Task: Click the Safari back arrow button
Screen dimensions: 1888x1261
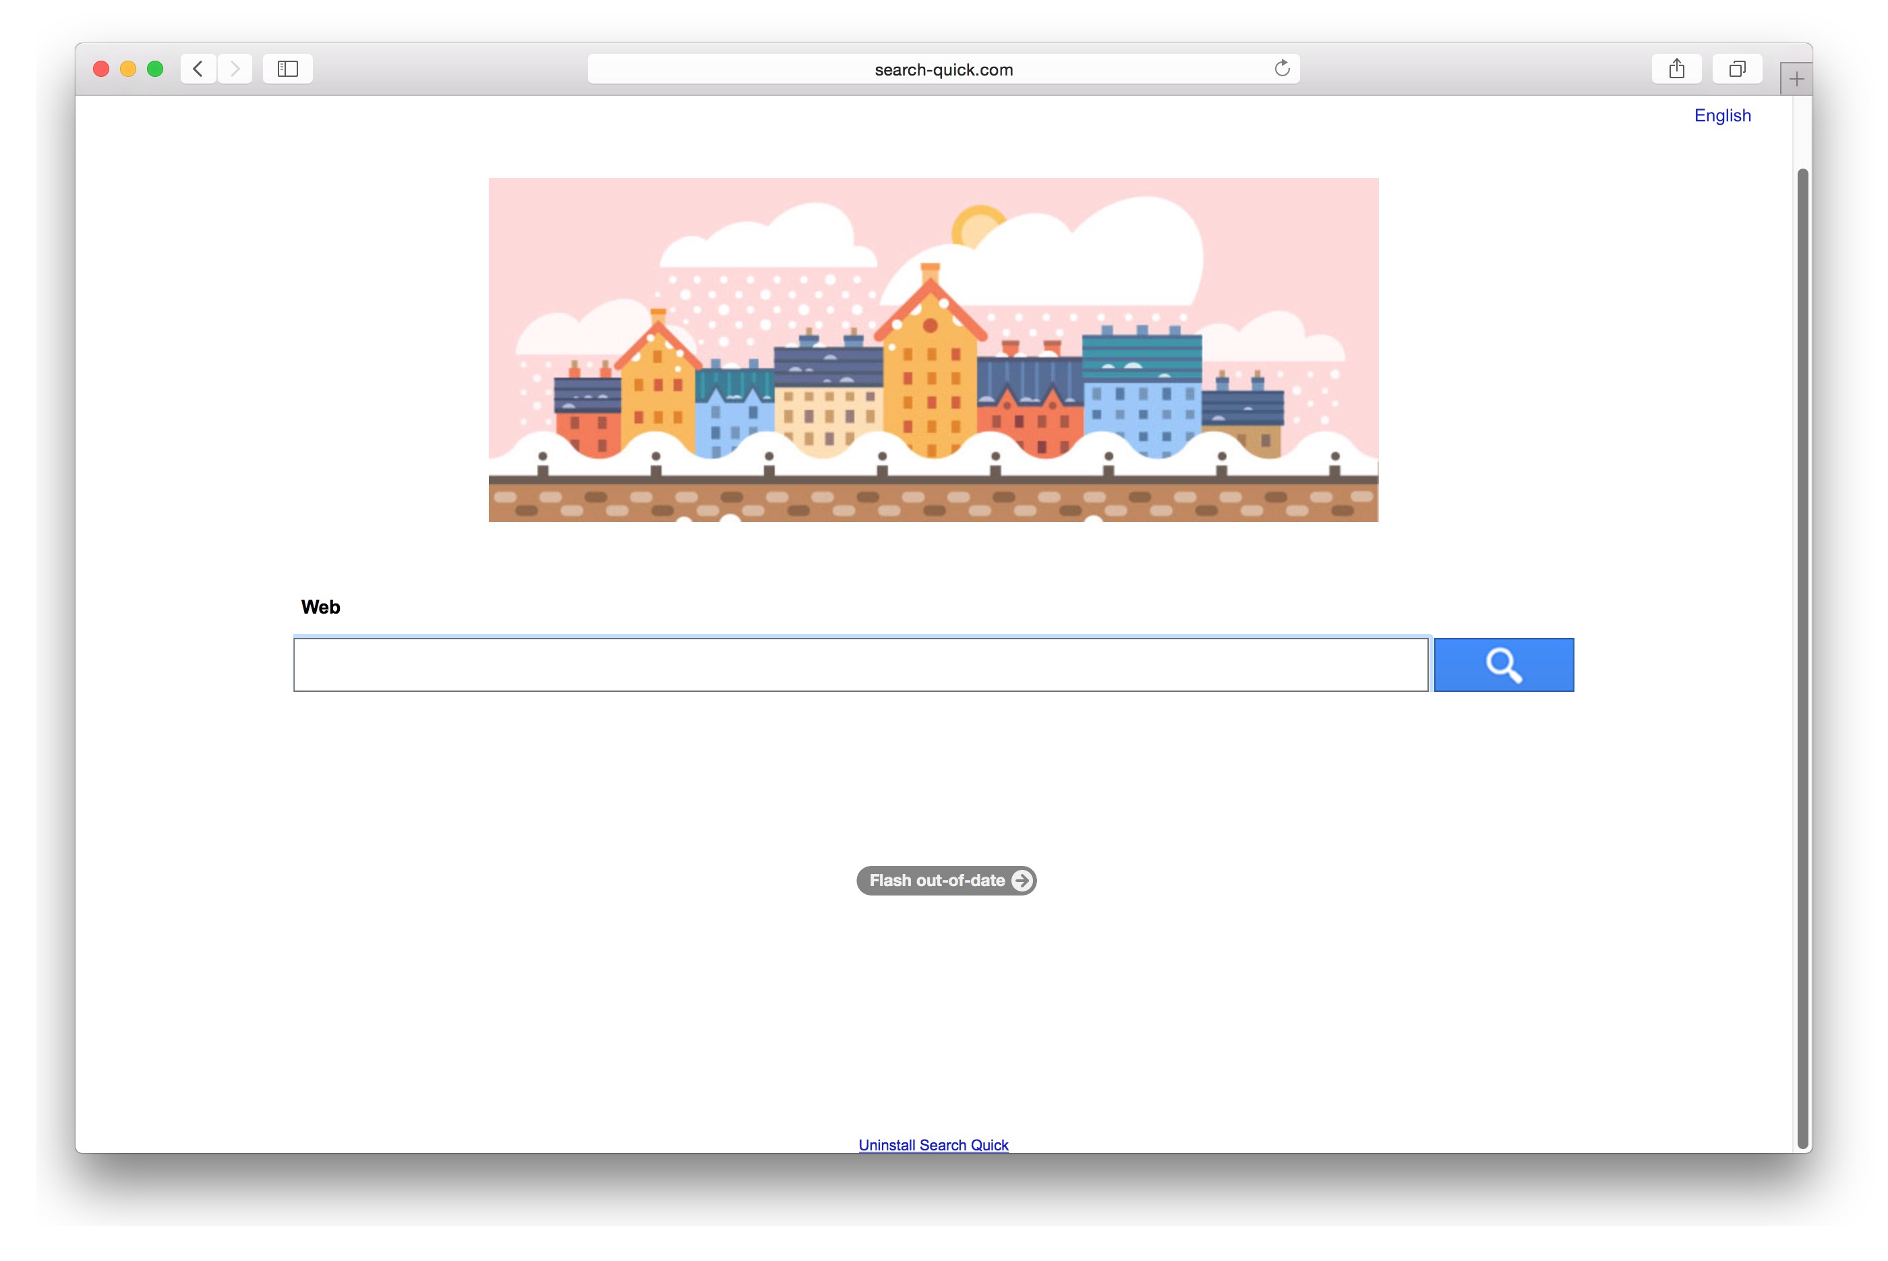Action: coord(198,69)
